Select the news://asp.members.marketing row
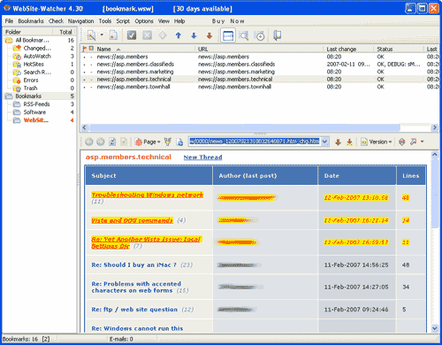Image resolution: width=442 pixels, height=345 pixels. 260,72
